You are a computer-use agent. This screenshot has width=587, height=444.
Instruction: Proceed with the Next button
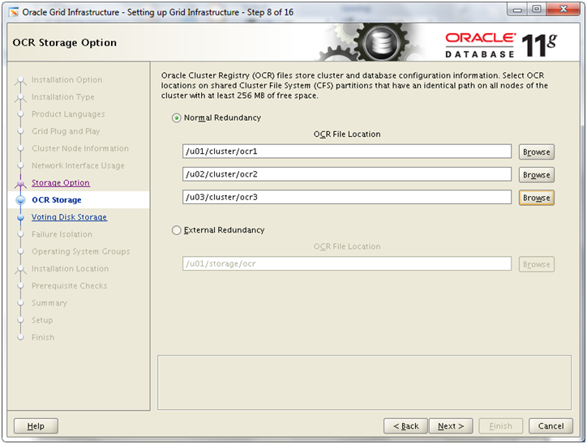(x=451, y=426)
